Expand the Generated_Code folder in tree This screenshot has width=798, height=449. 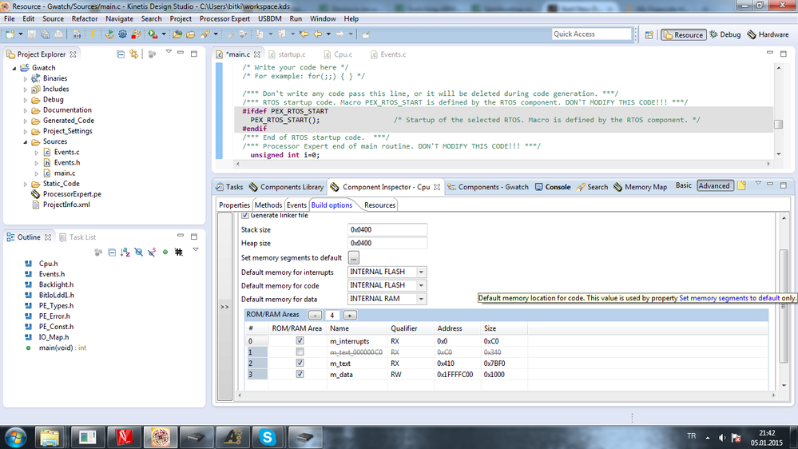click(x=26, y=121)
